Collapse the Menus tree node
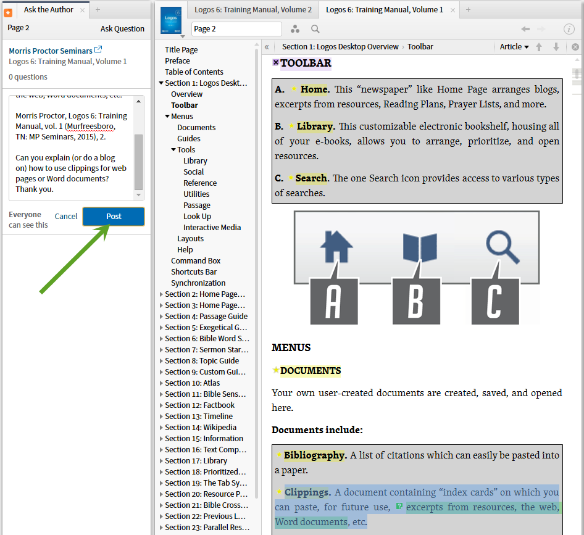The height and width of the screenshot is (535, 584). pos(167,117)
